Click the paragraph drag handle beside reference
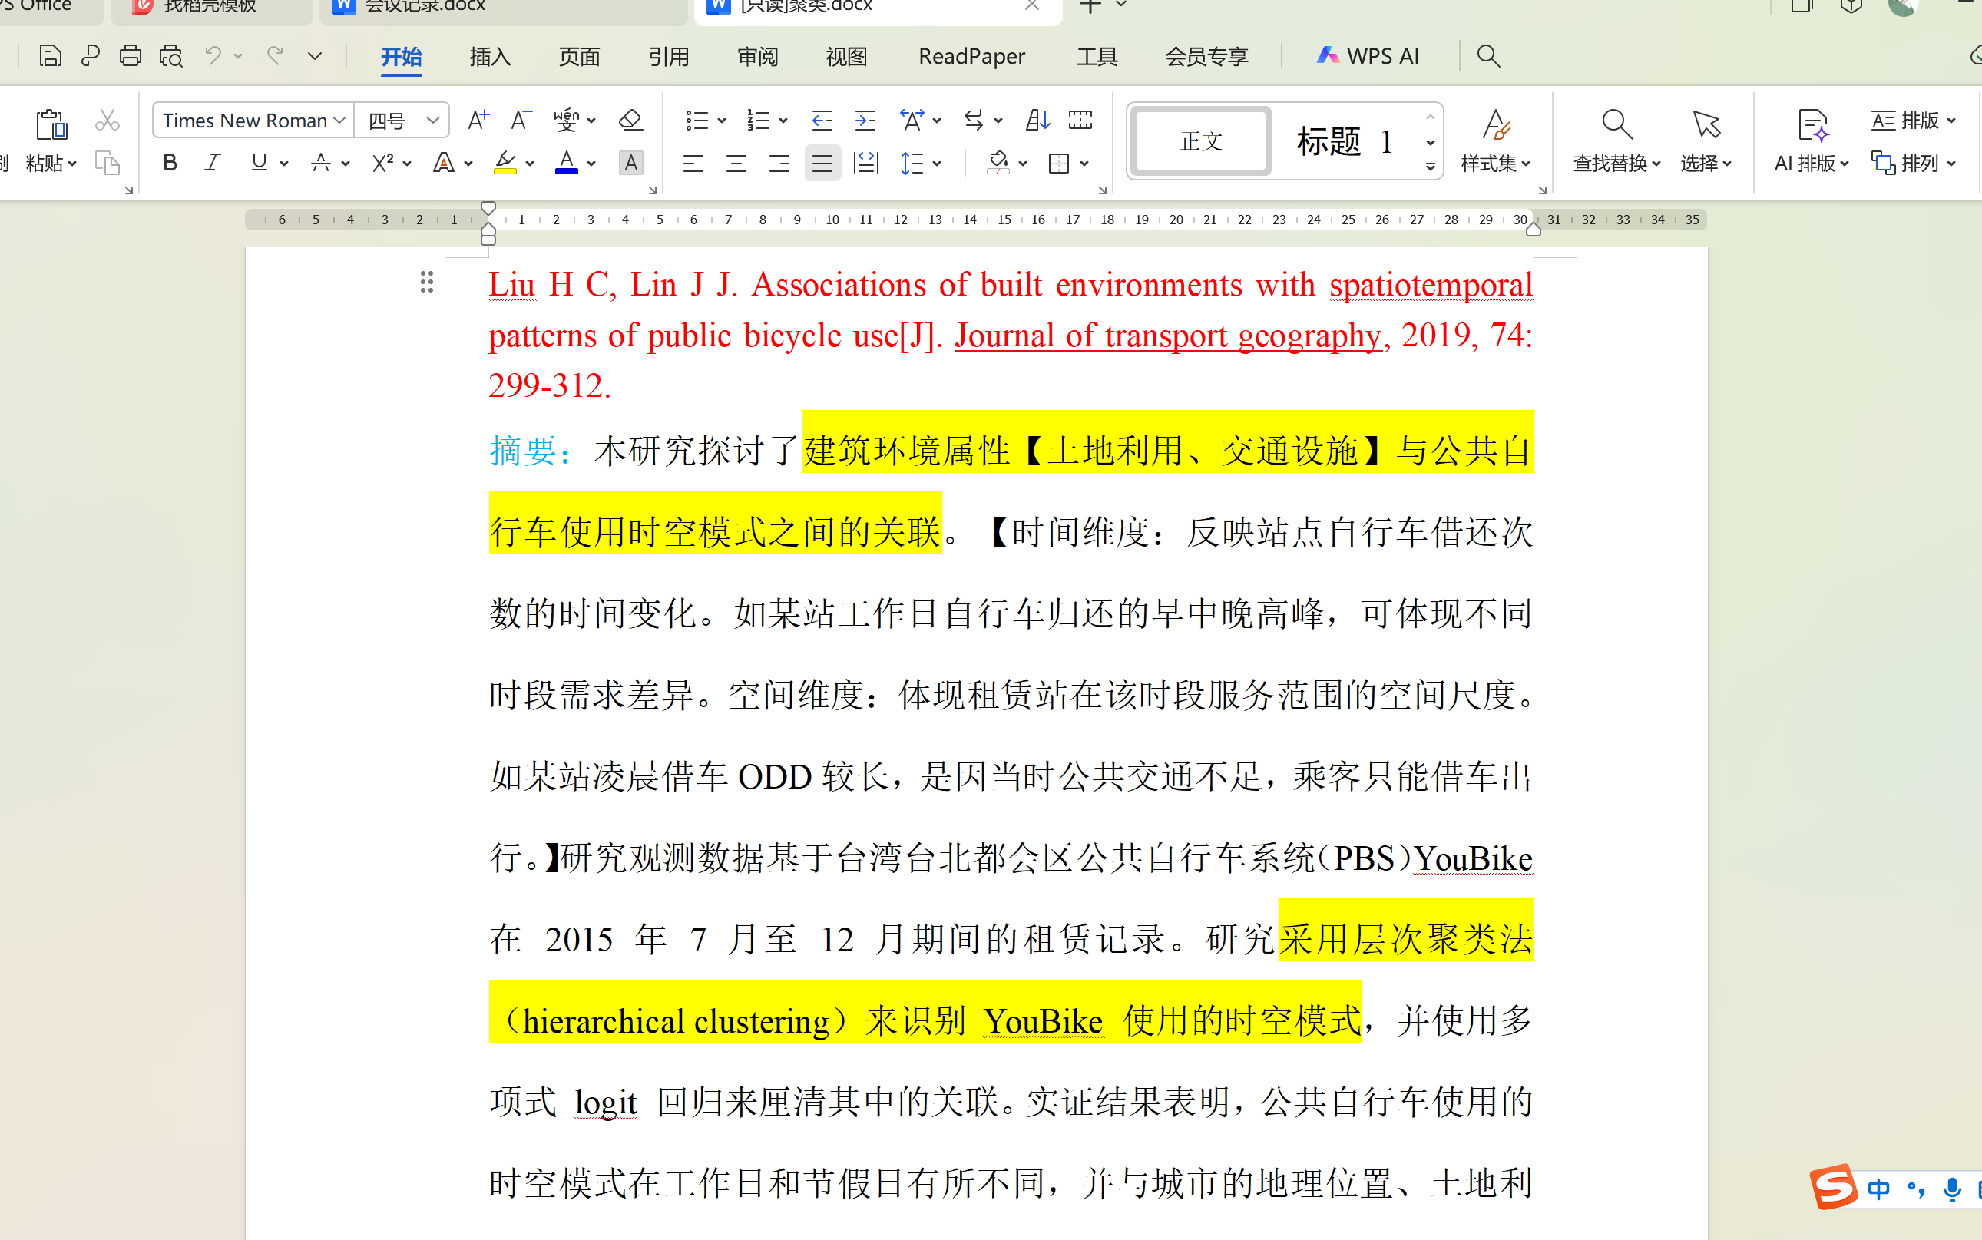Image resolution: width=1982 pixels, height=1240 pixels. [426, 282]
